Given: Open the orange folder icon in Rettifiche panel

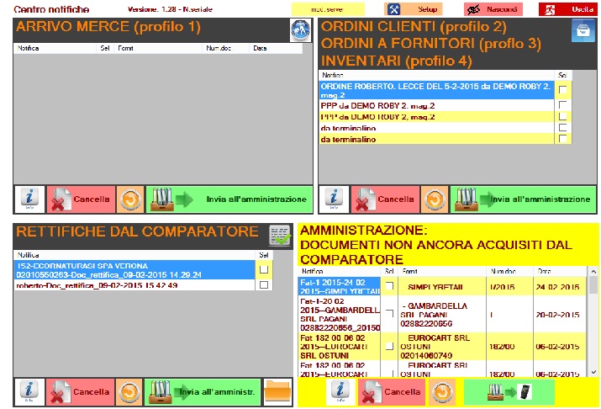Looking at the screenshot, I should (x=278, y=392).
